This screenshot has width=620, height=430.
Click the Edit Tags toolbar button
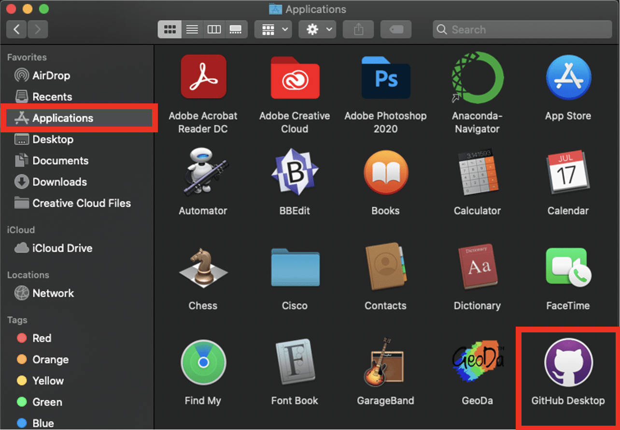(396, 29)
